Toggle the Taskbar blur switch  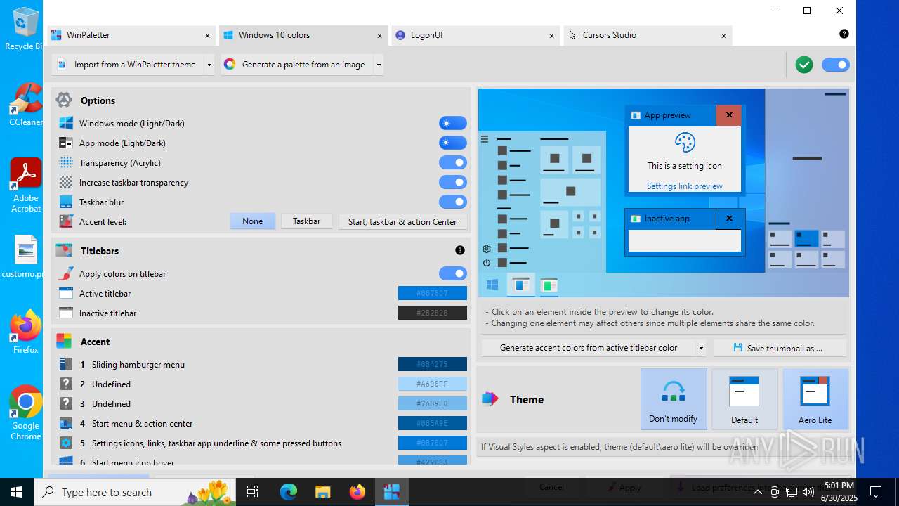[453, 202]
